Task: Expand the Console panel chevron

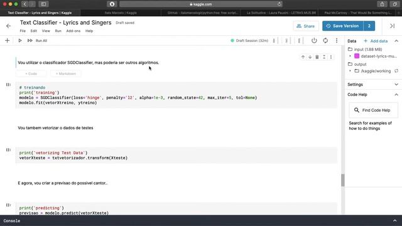Action: (x=395, y=220)
